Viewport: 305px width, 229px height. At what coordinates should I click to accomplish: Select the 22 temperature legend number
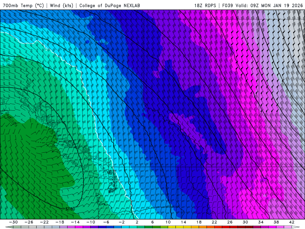pyautogui.click(x=214, y=222)
